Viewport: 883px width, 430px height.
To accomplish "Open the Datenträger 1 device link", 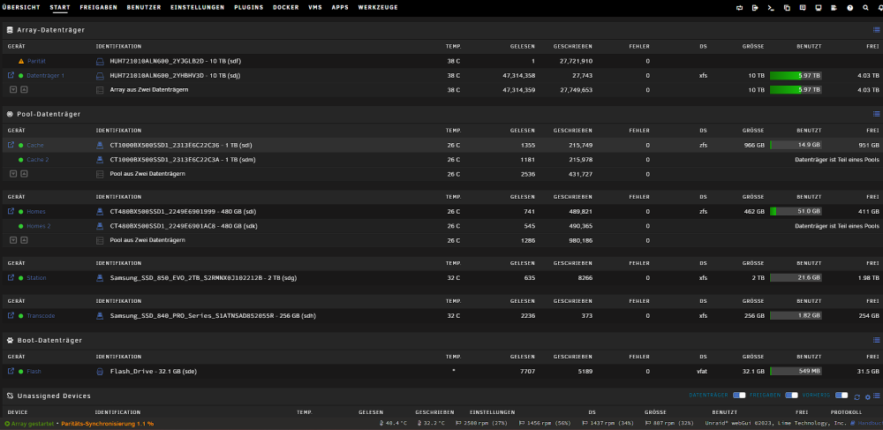I will coord(46,75).
